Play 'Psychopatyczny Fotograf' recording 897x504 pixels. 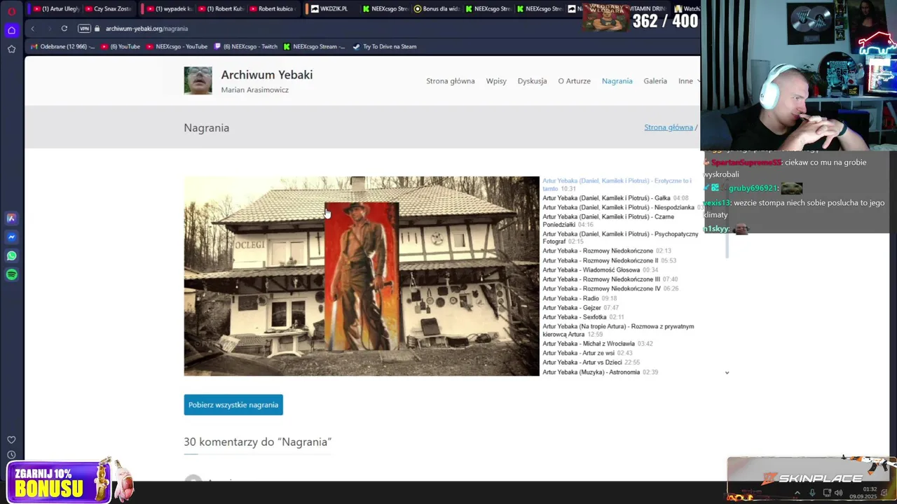(620, 237)
